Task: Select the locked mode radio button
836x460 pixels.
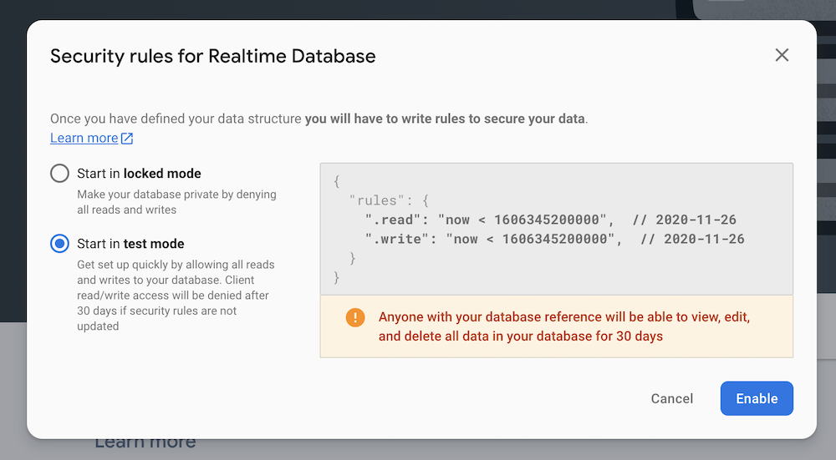Action: (59, 174)
